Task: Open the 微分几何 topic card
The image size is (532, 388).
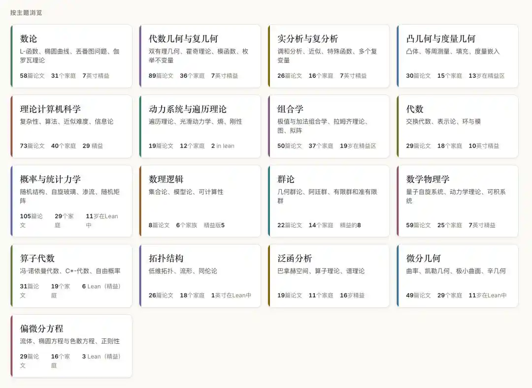Action: pos(458,275)
